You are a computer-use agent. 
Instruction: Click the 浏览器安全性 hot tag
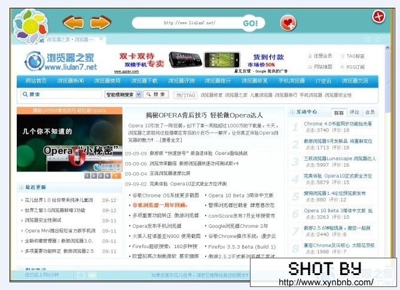click(x=338, y=95)
